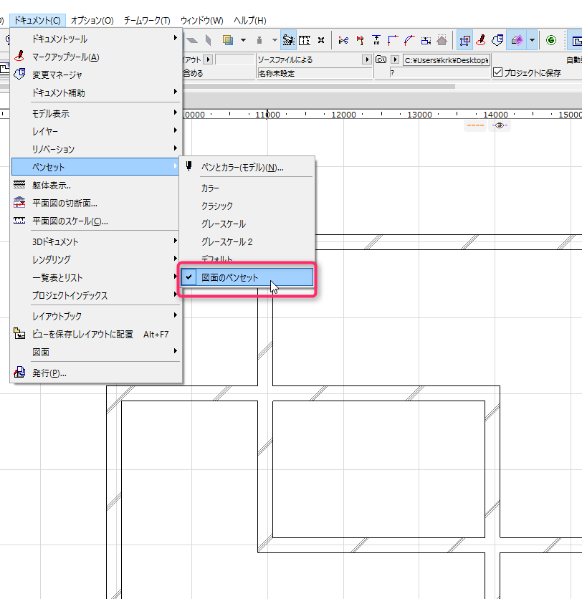Open dropdown arrow next to purple 3D icon

pyautogui.click(x=532, y=40)
